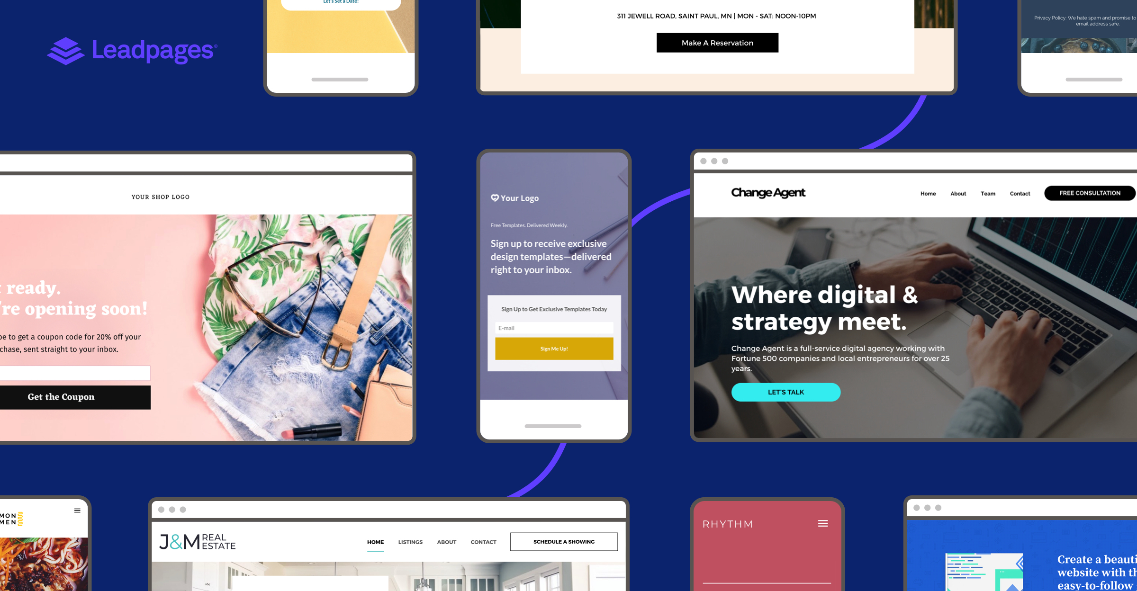Image resolution: width=1137 pixels, height=591 pixels.
Task: Click the E-mail input field on signup card
Action: (x=554, y=328)
